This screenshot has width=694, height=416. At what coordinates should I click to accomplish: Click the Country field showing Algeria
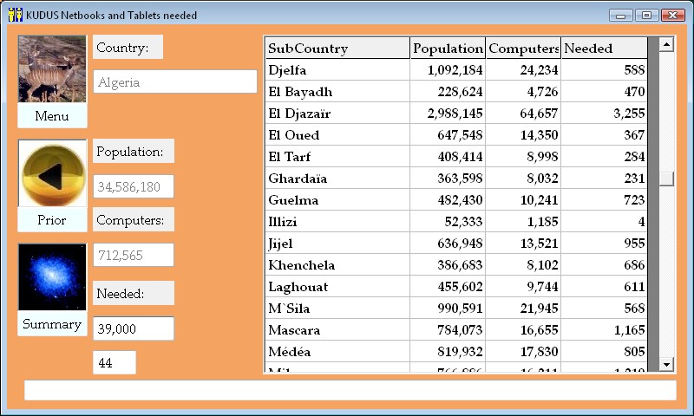tap(175, 82)
